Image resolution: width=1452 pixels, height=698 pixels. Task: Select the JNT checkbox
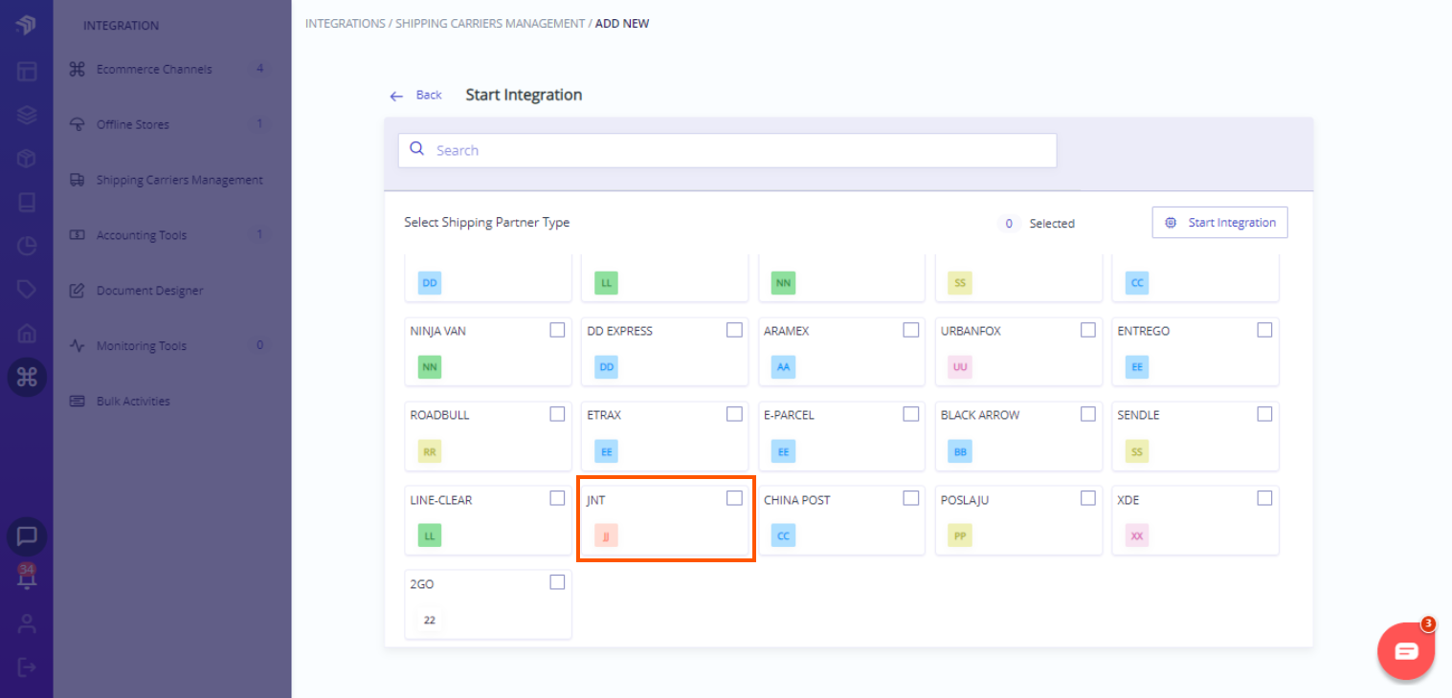pos(734,498)
